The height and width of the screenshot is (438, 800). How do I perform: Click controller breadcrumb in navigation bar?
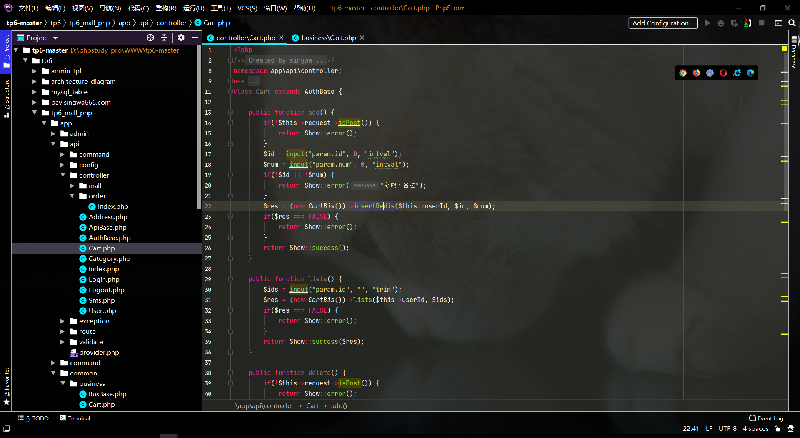[x=172, y=23]
